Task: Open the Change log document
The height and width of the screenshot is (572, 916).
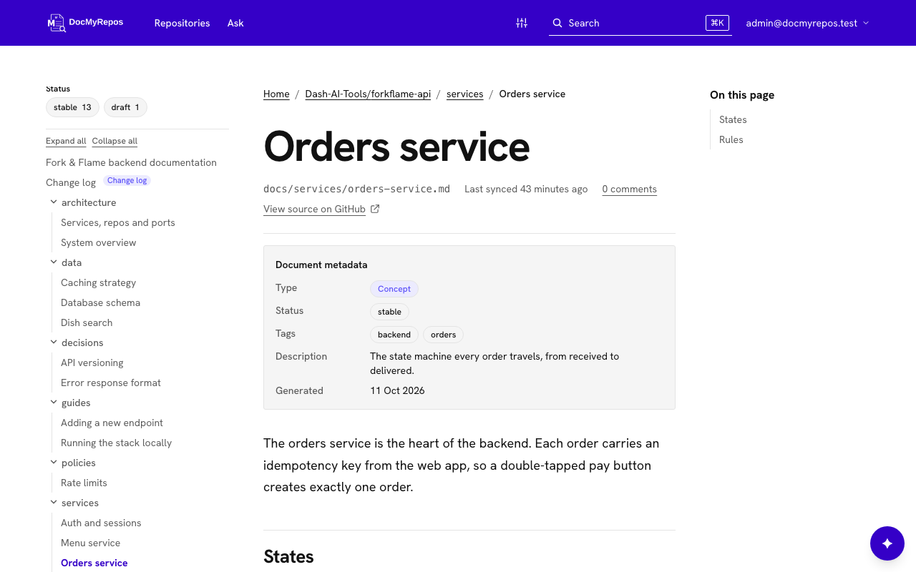Action: (71, 182)
